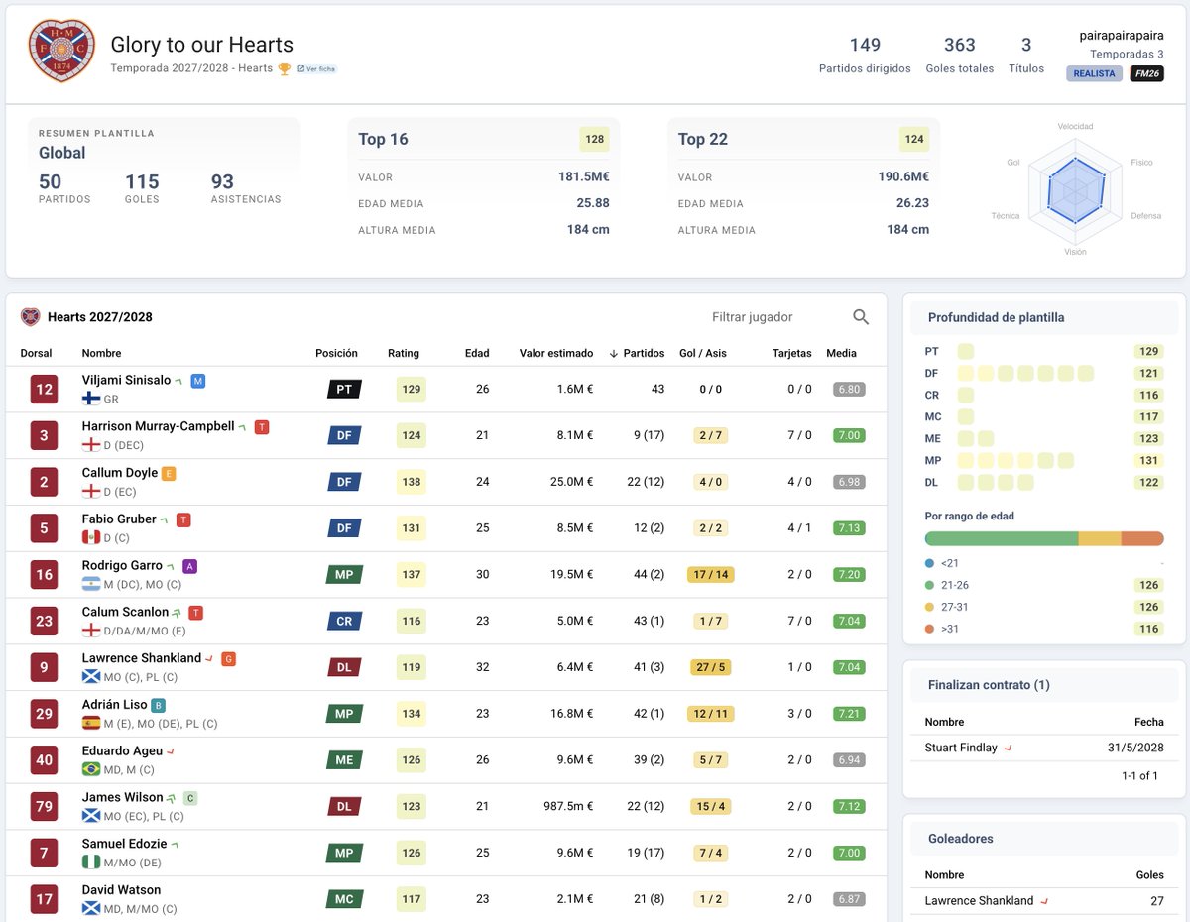
Task: Click the search magnifier icon in player table
Action: click(x=861, y=317)
